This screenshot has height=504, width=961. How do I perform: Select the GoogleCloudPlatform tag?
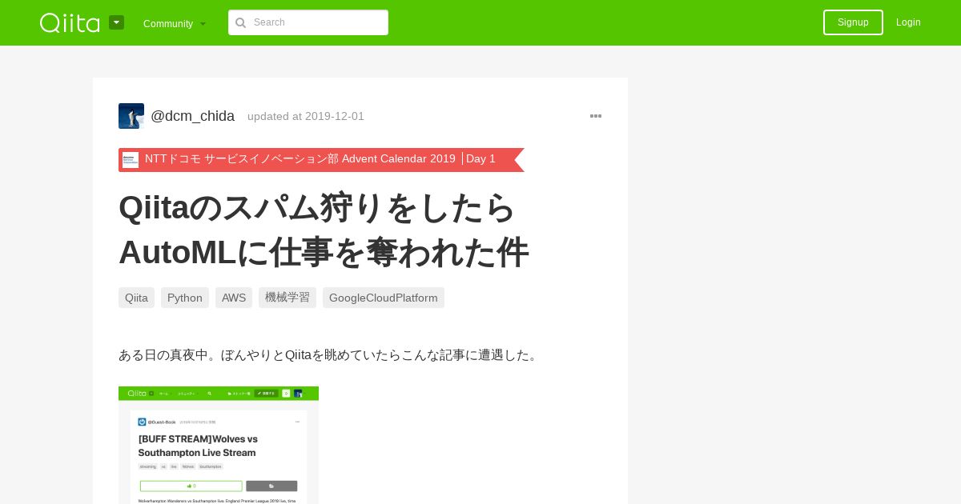(x=384, y=298)
